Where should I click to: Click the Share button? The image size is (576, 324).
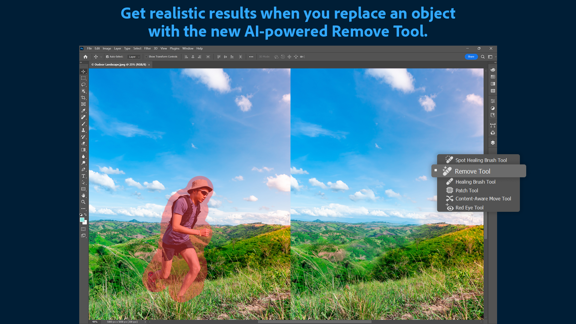(471, 56)
